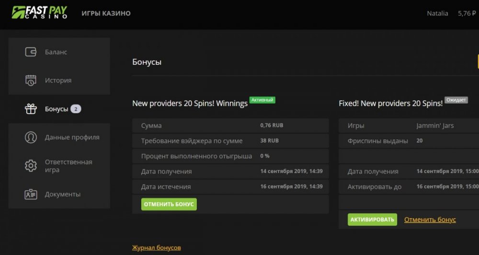The width and height of the screenshot is (479, 255).
Task: Click the green Активный status badge
Action: tap(262, 100)
